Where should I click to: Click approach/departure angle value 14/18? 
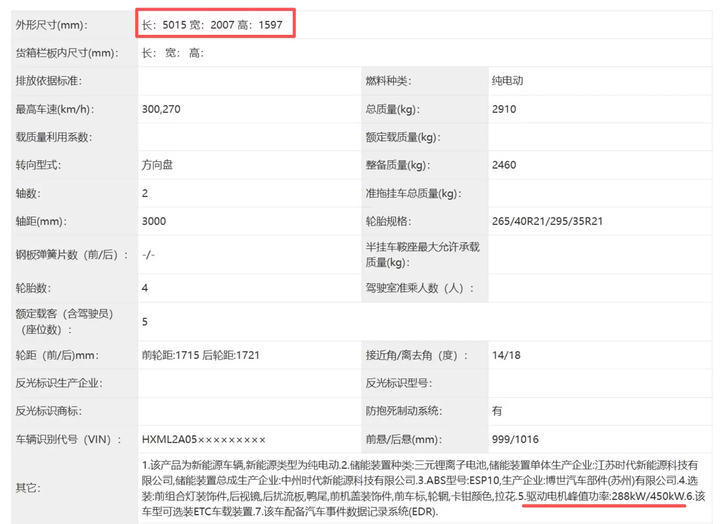coord(506,355)
